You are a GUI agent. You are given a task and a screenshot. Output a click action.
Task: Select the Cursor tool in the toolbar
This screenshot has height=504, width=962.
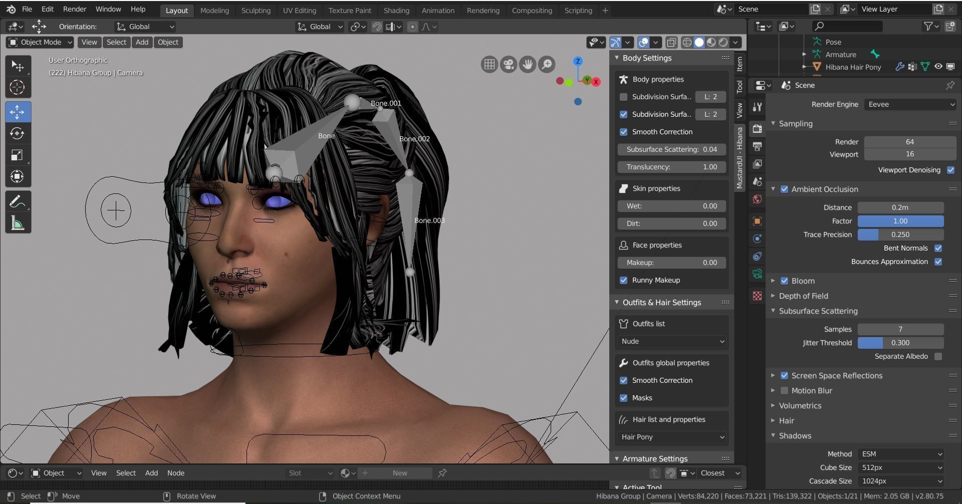point(18,87)
